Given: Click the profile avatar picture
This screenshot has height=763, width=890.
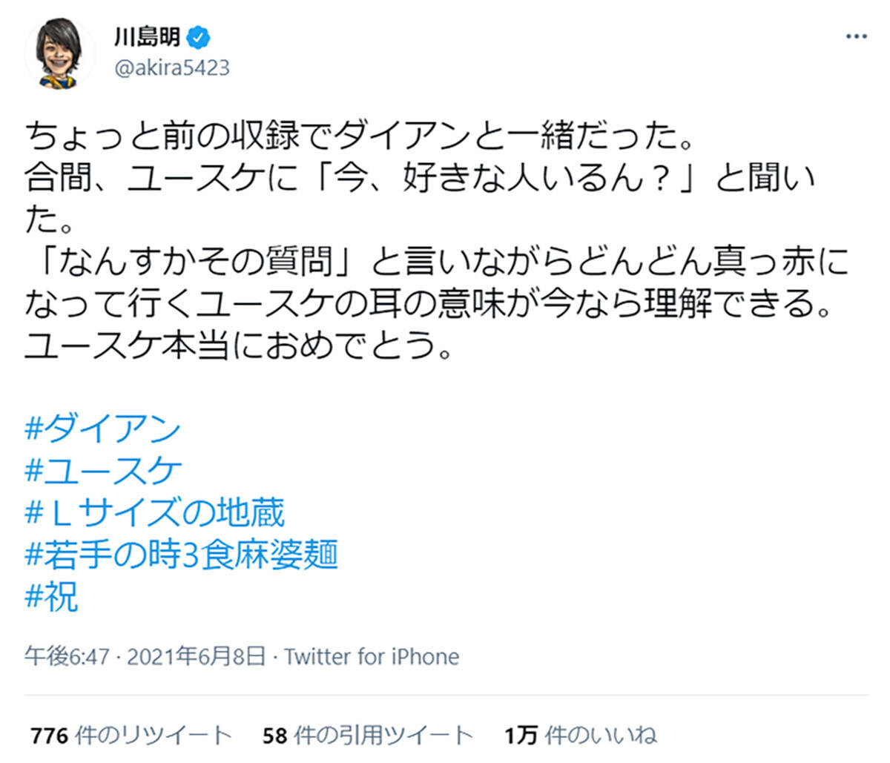Looking at the screenshot, I should pos(60,52).
